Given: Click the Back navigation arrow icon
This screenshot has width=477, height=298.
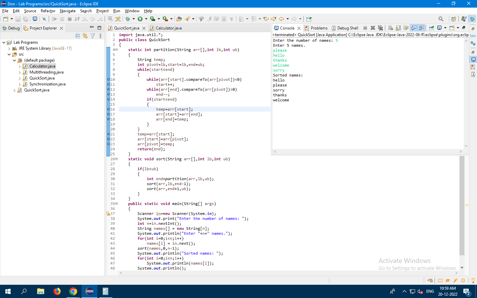Looking at the screenshot, I should (x=282, y=19).
